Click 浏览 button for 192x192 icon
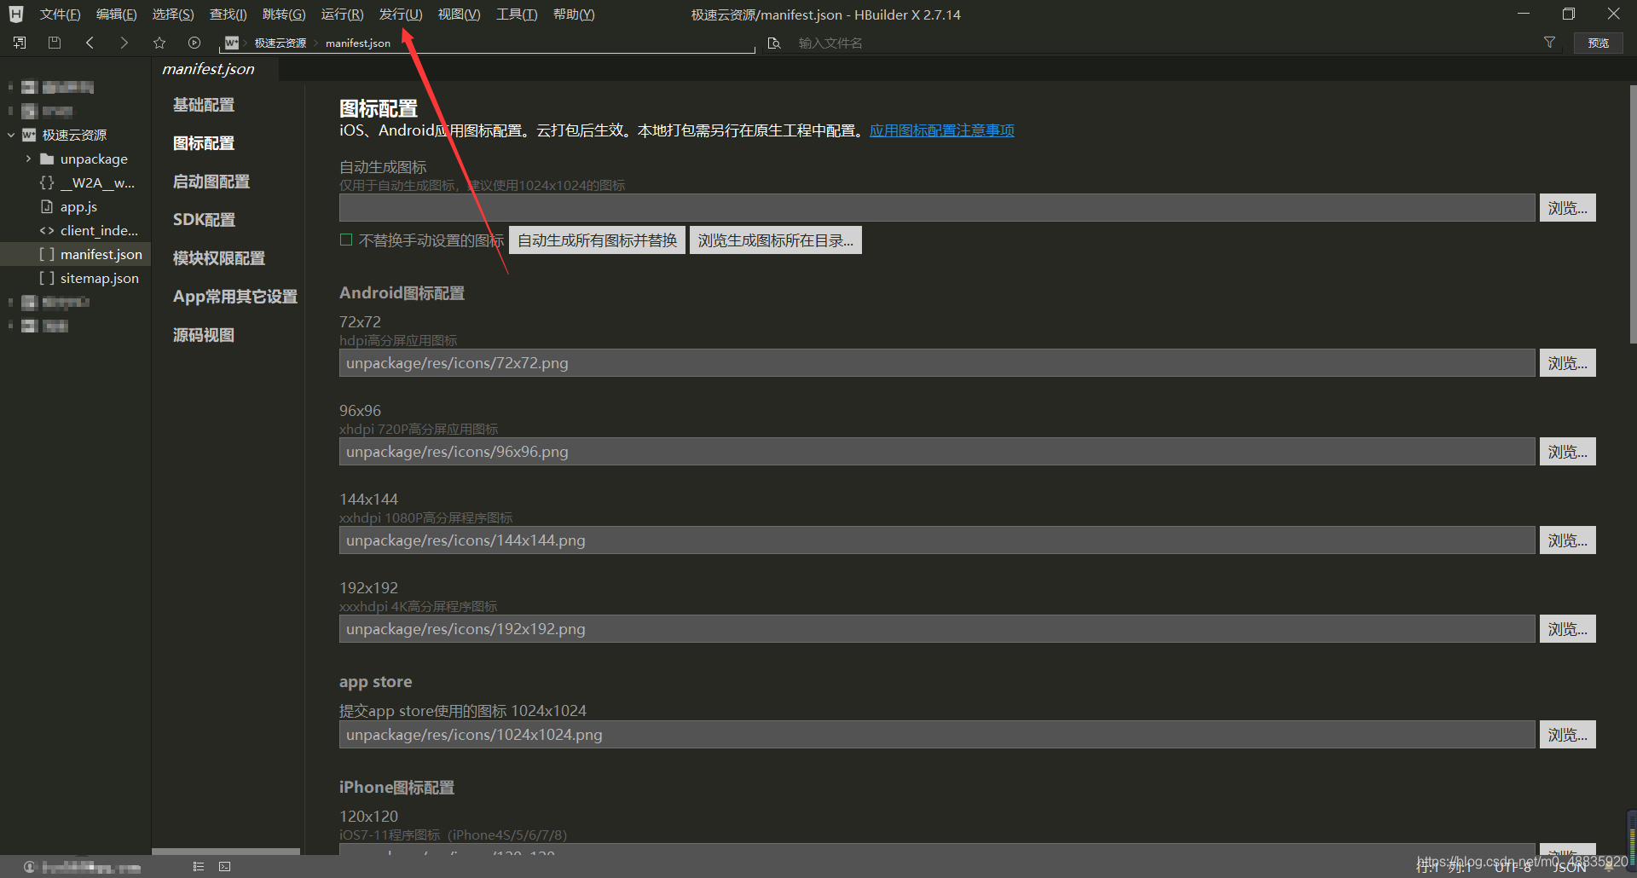 (x=1567, y=629)
